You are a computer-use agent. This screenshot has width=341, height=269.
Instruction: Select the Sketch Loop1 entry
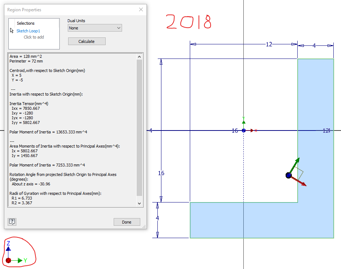pyautogui.click(x=28, y=31)
